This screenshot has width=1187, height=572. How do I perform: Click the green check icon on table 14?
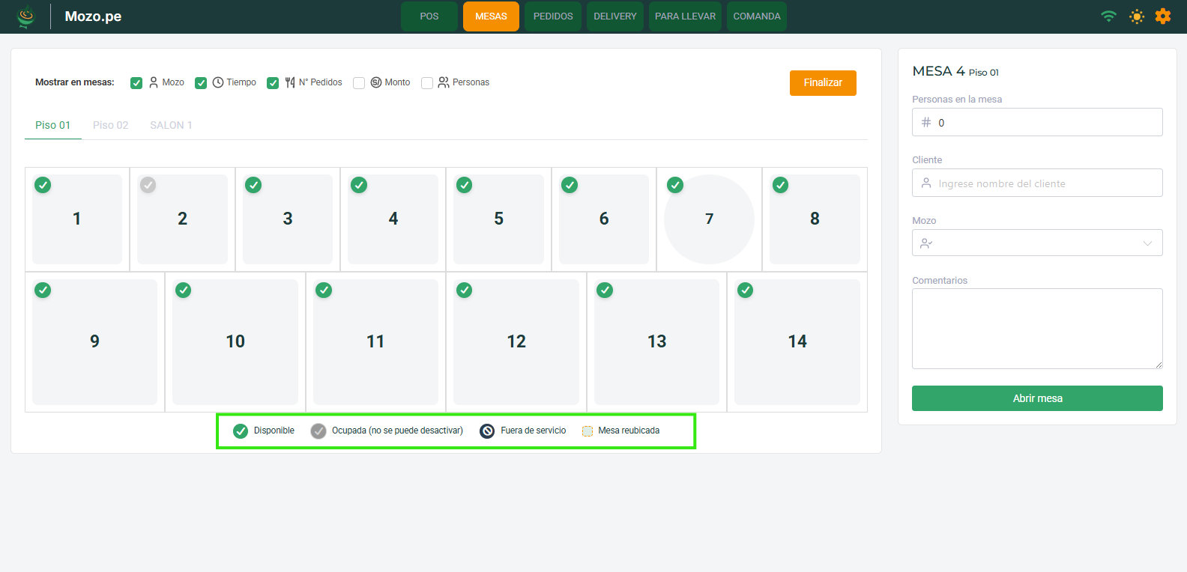745,290
